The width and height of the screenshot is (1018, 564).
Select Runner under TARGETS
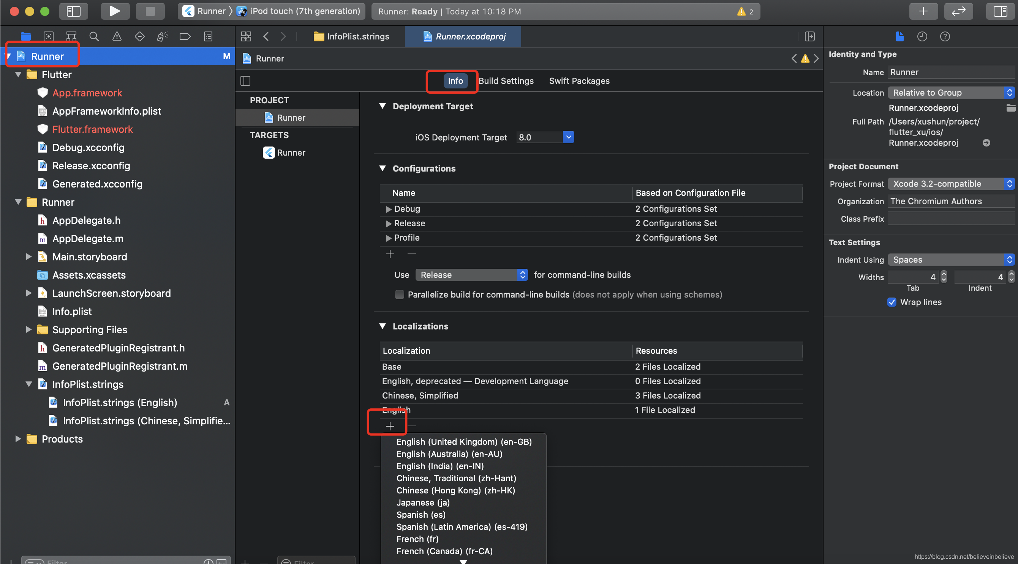[x=291, y=153]
